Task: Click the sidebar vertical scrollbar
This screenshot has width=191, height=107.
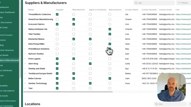Action: [x=20, y=39]
